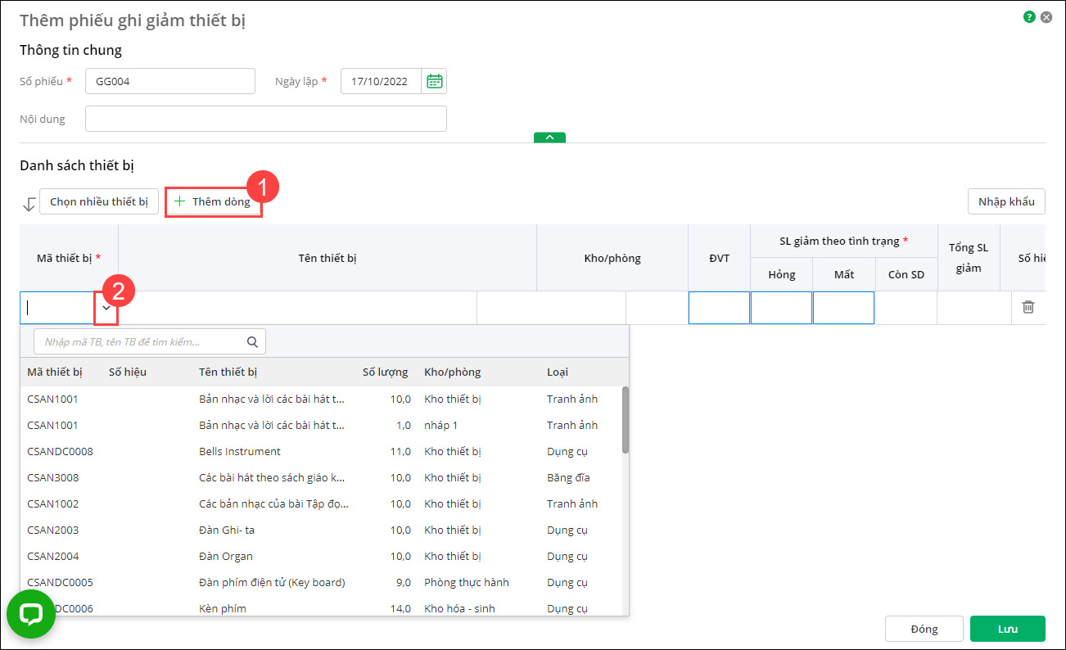Viewport: 1066px width, 650px height.
Task: Open the green help question mark icon
Action: (x=1029, y=16)
